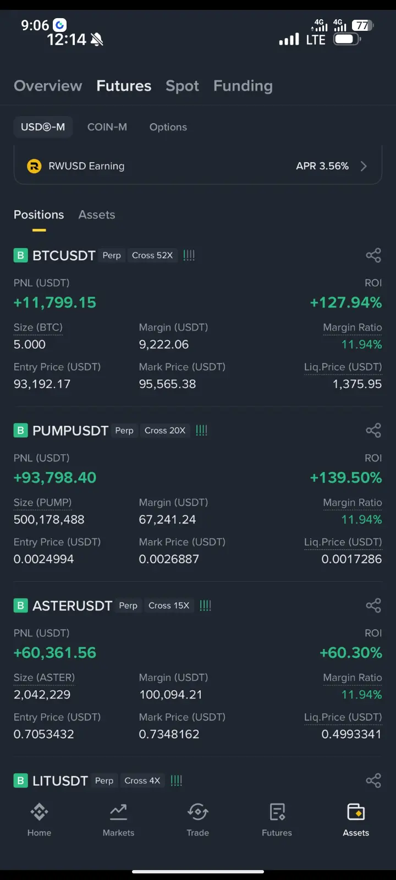This screenshot has height=880, width=396.
Task: Tap BTCUSDT ADL indicator bars
Action: tap(189, 255)
